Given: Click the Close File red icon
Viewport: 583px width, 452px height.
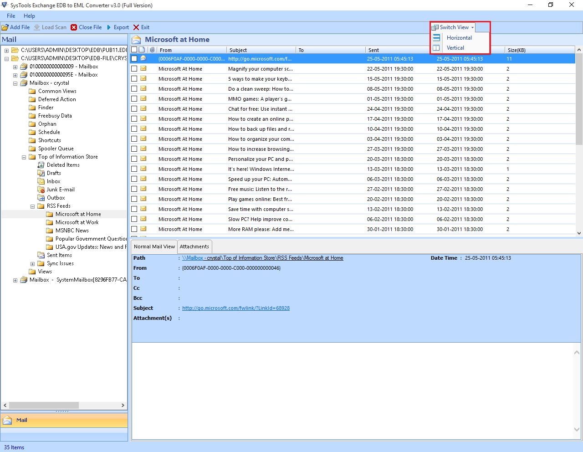Looking at the screenshot, I should 74,27.
